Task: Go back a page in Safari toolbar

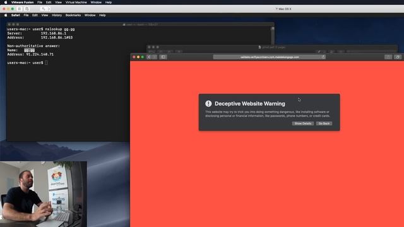Action: click(x=149, y=57)
